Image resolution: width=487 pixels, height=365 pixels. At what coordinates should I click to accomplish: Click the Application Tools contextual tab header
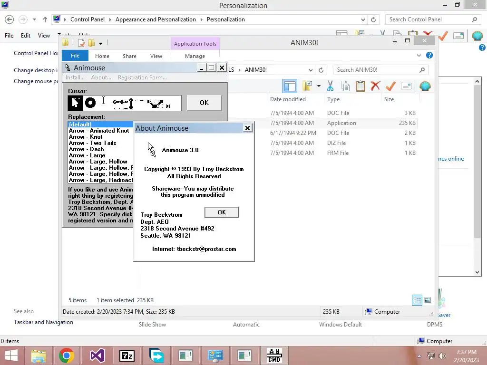click(x=195, y=44)
